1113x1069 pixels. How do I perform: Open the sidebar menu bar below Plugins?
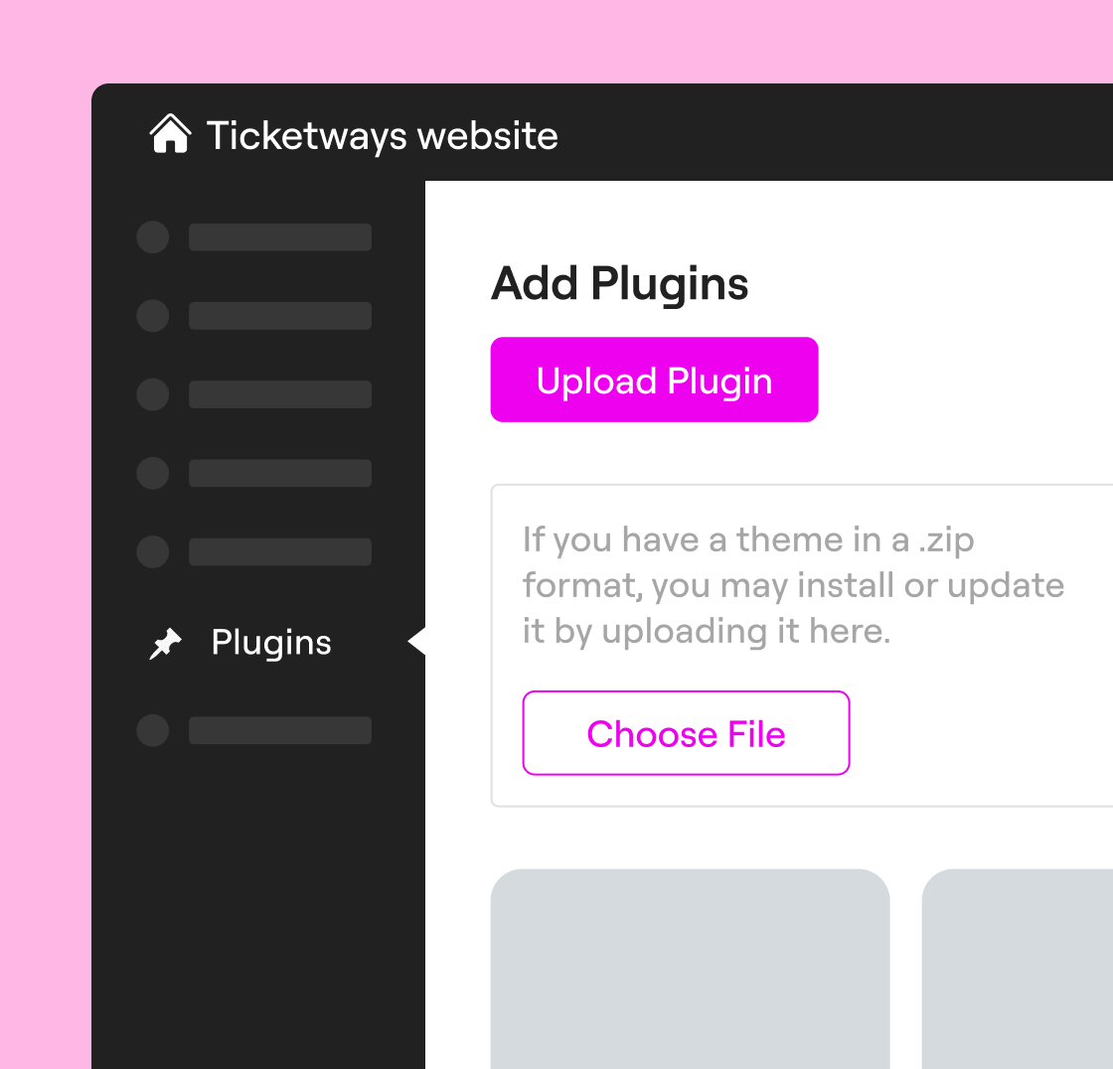[x=280, y=730]
